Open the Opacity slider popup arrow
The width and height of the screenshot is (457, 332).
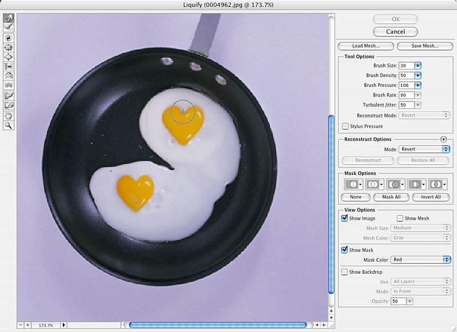click(x=410, y=301)
